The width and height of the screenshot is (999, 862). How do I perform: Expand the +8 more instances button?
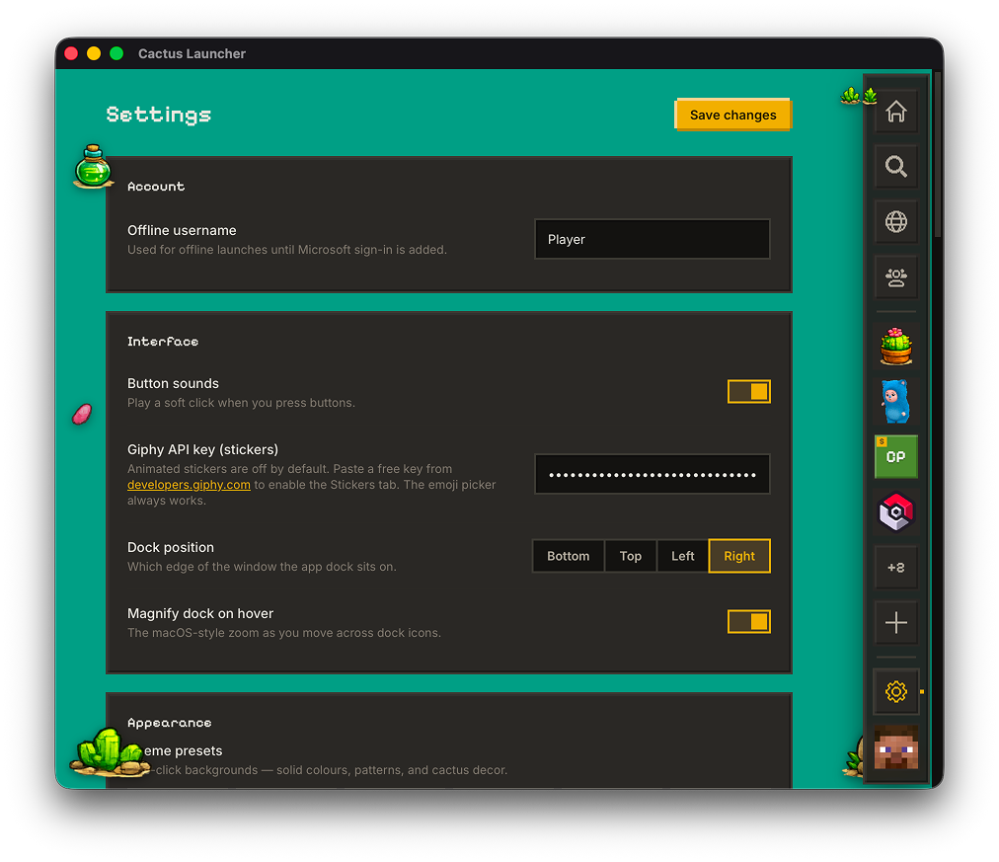tap(895, 567)
